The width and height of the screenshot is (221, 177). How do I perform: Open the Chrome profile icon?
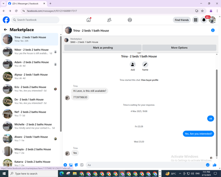coord(211,11)
